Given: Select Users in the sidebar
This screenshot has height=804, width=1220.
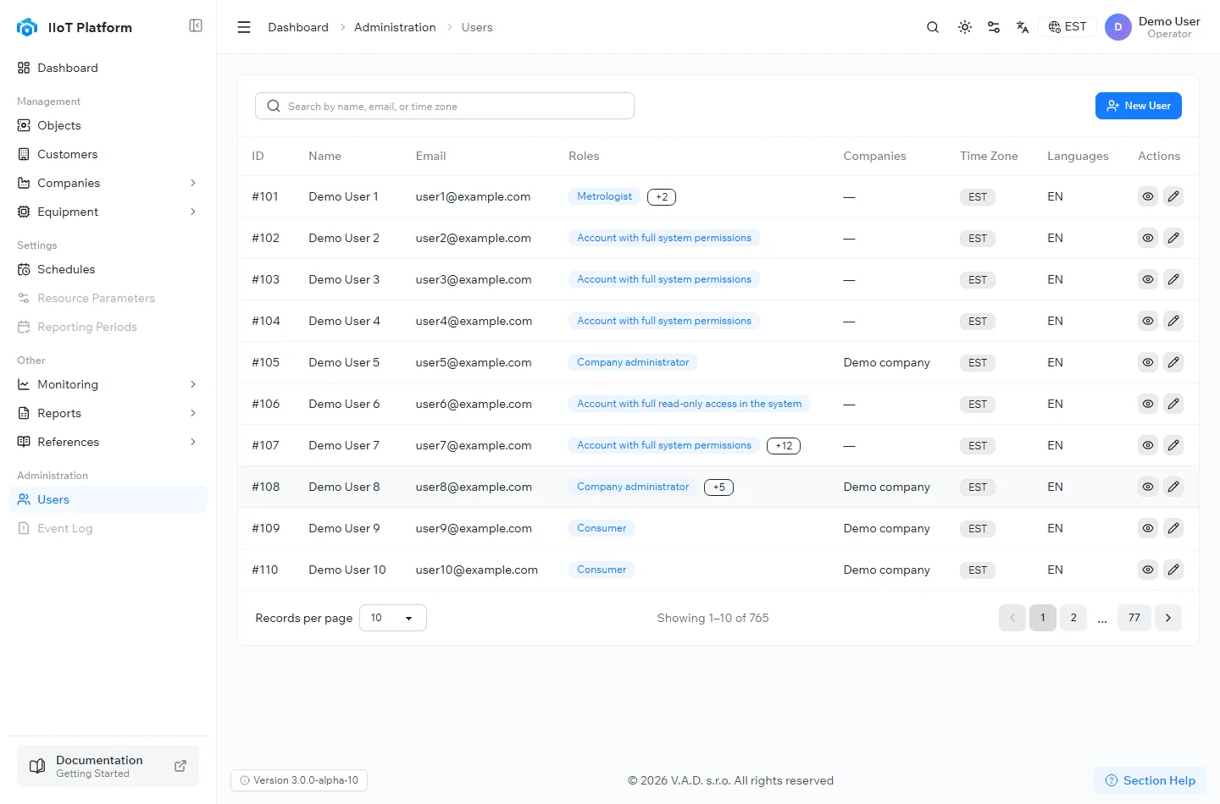Looking at the screenshot, I should tap(108, 499).
